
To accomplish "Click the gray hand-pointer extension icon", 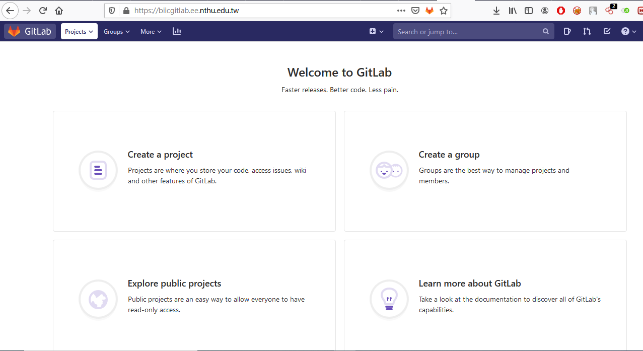I will (593, 10).
